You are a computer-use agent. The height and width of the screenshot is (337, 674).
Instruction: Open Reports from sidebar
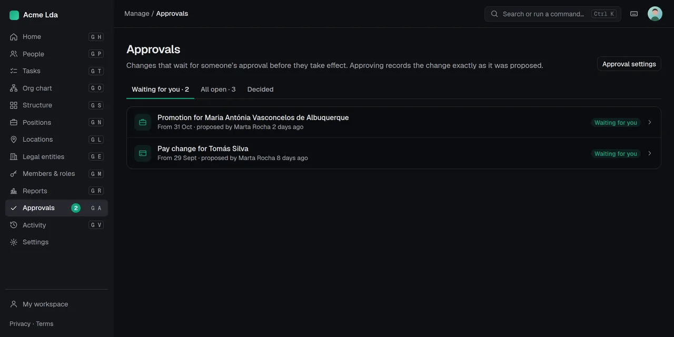pos(56,191)
